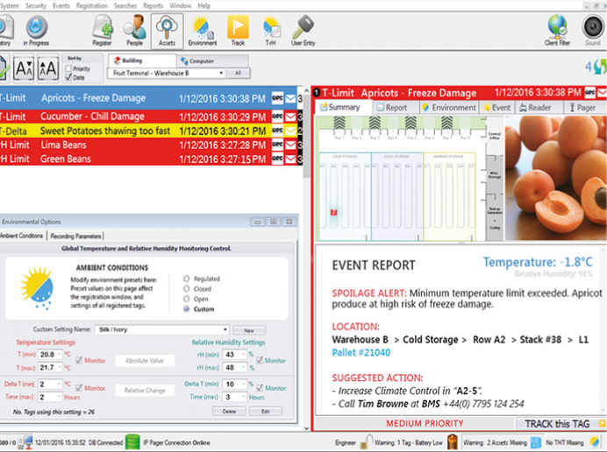Toggle the Sound speaker icon
Screen dimensions: 607x452
(593, 30)
